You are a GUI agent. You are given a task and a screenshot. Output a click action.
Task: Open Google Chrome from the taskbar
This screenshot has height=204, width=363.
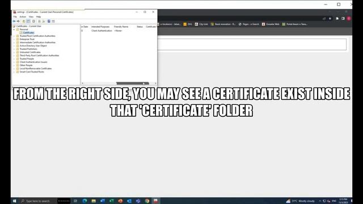tap(147, 201)
